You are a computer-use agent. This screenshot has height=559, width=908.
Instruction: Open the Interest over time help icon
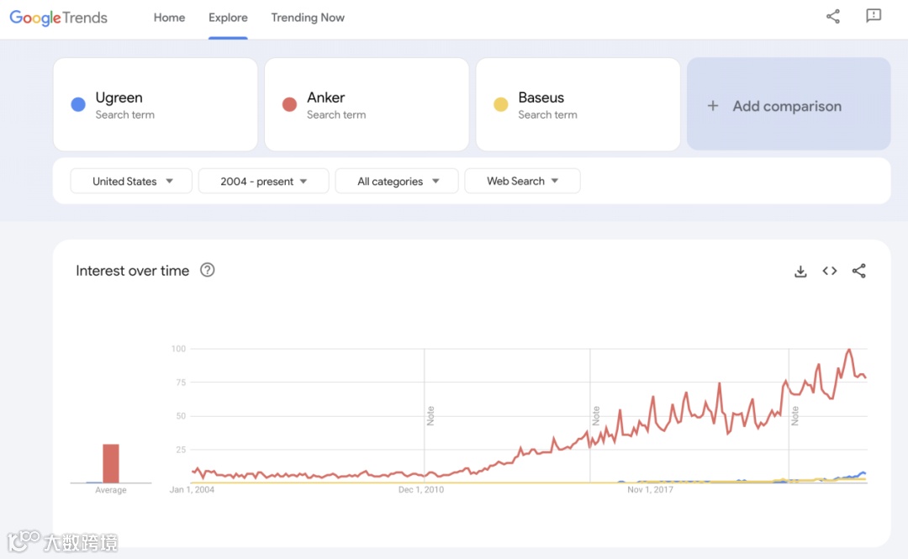coord(208,270)
